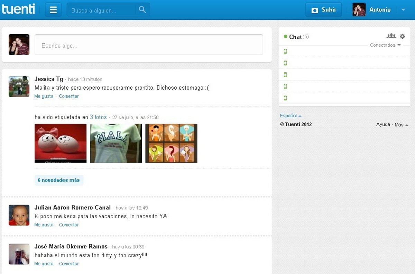Open the hamburger menu button

click(x=53, y=10)
